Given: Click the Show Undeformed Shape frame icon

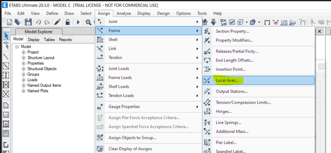Looking at the screenshot, I should pyautogui.click(x=267, y=22).
